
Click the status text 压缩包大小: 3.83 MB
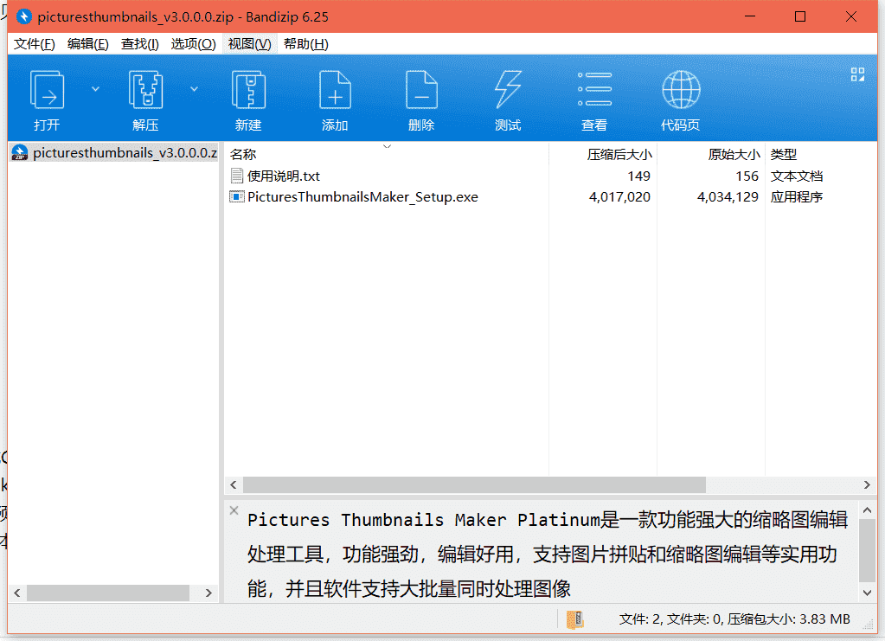(x=788, y=619)
